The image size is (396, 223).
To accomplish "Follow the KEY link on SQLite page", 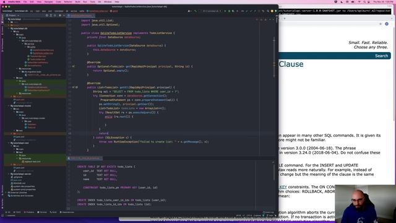I will click(x=283, y=187).
